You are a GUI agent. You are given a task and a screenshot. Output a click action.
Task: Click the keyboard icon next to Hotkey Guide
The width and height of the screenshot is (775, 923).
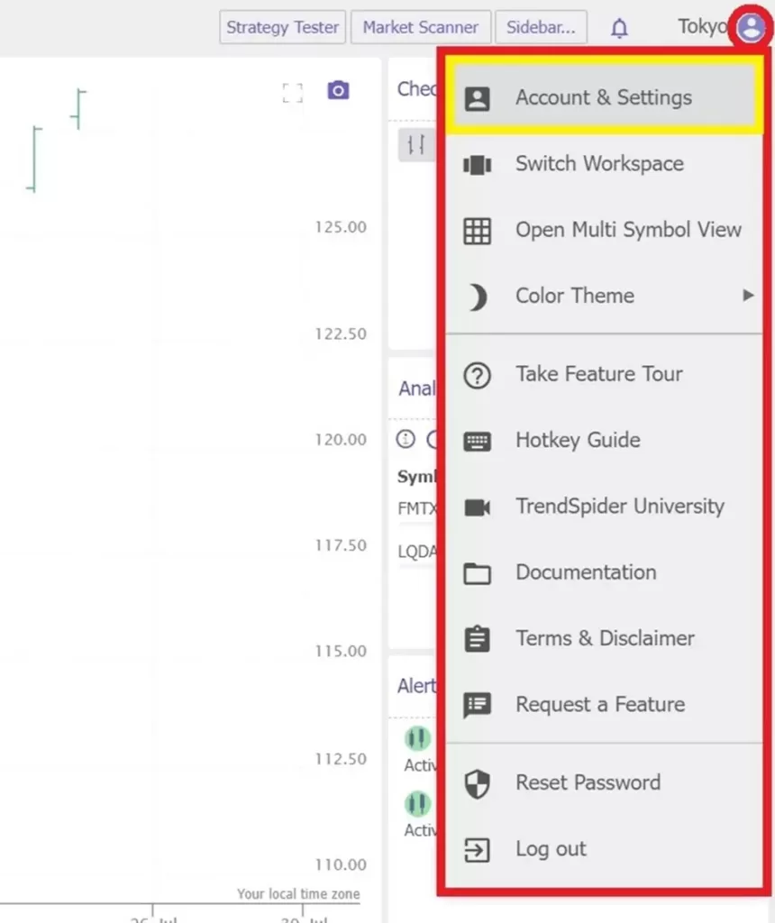(477, 440)
